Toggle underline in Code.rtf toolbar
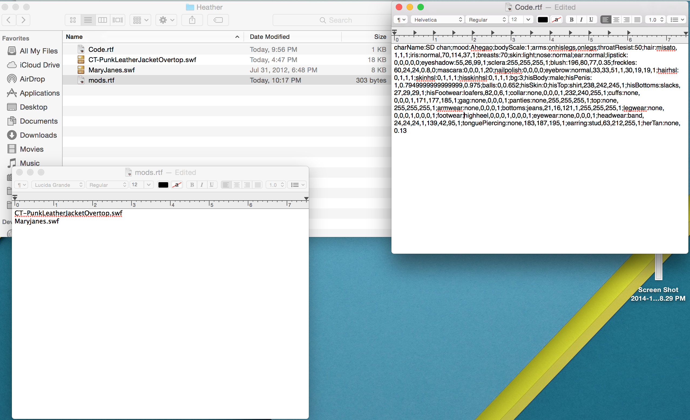Screen dimensions: 690x420 (x=591, y=20)
